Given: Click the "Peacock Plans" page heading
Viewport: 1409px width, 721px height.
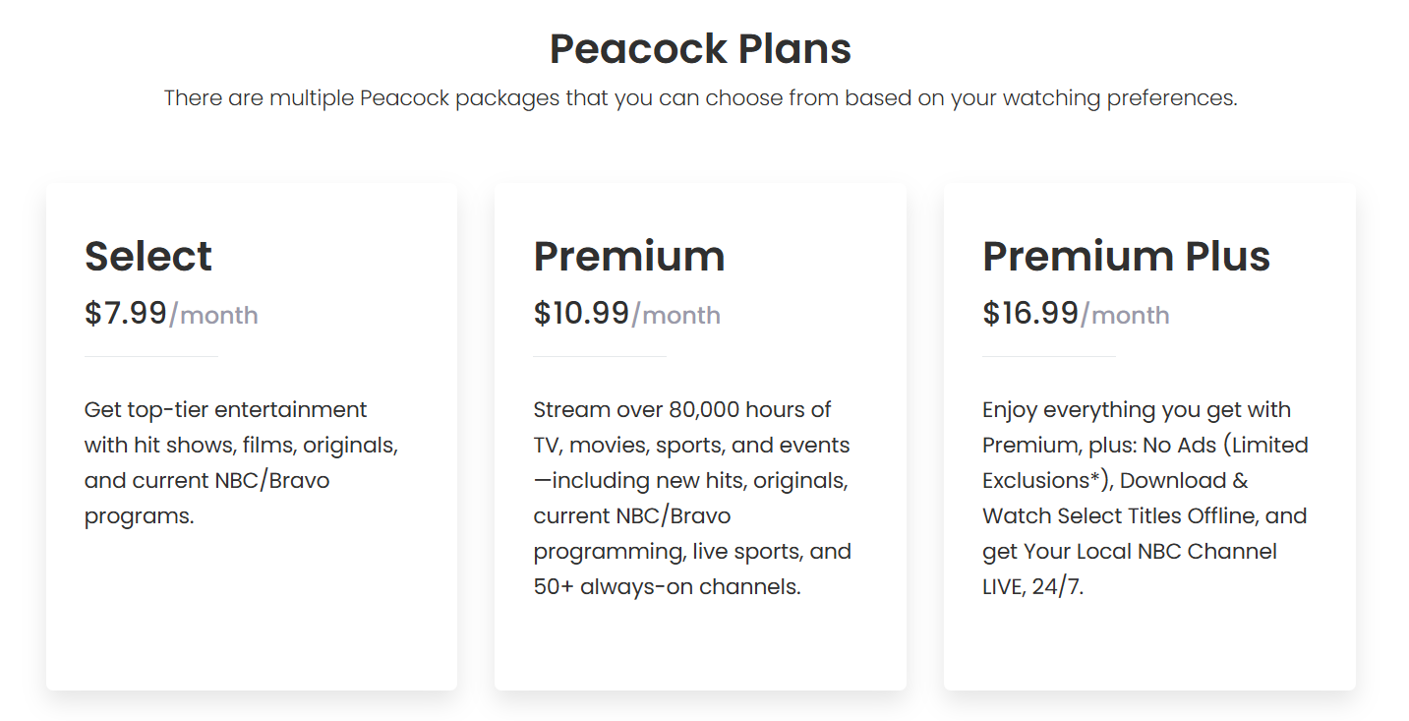Looking at the screenshot, I should 700,49.
